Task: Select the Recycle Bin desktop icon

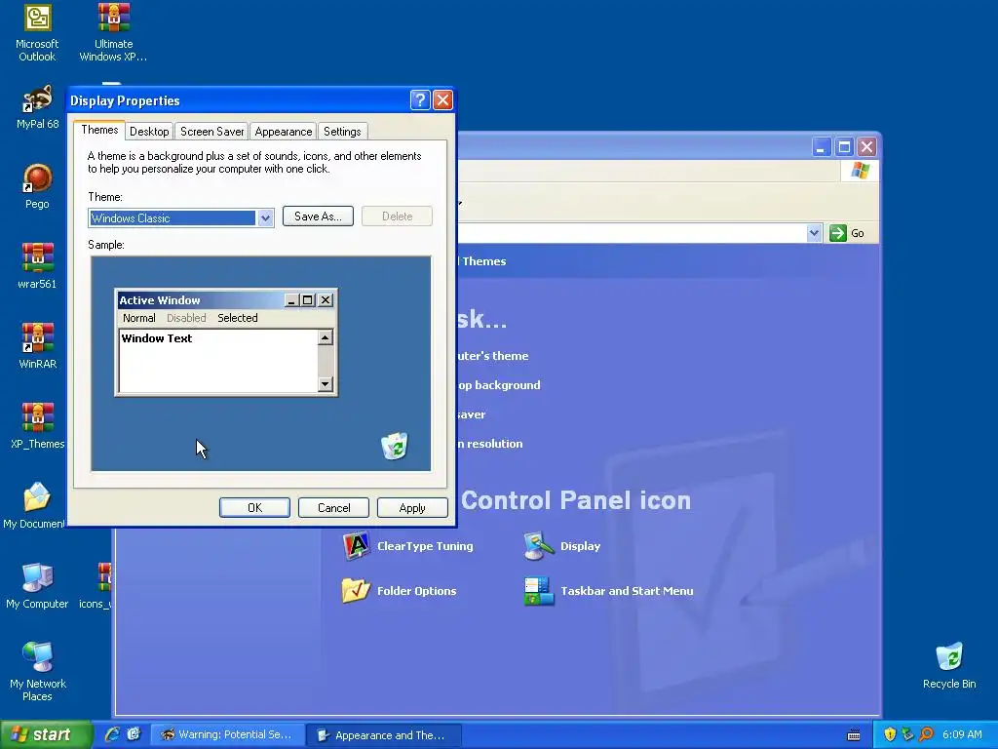Action: (949, 665)
